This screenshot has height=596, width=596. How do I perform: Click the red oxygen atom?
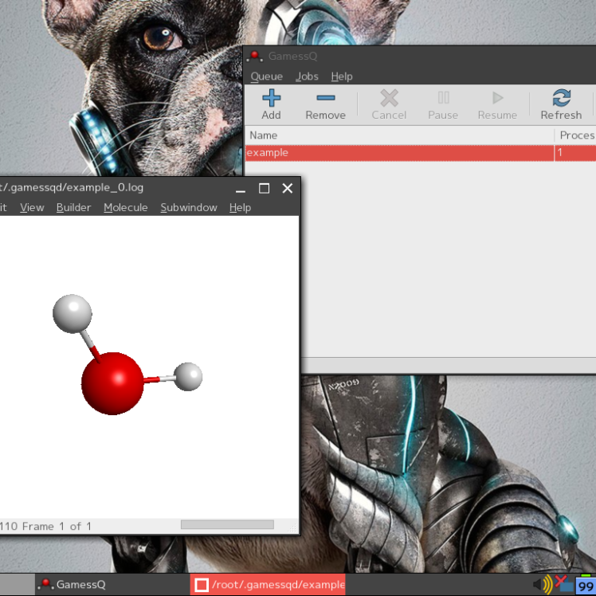[x=112, y=383]
